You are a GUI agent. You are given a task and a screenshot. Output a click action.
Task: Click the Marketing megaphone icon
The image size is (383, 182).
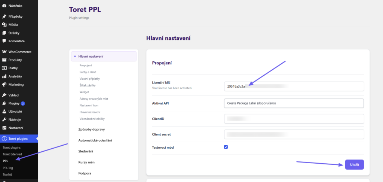point(4,84)
